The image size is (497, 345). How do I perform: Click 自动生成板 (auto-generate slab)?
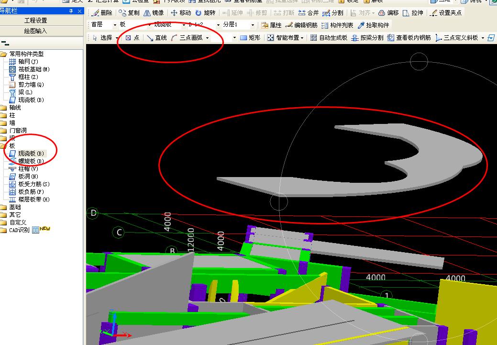[x=329, y=38]
